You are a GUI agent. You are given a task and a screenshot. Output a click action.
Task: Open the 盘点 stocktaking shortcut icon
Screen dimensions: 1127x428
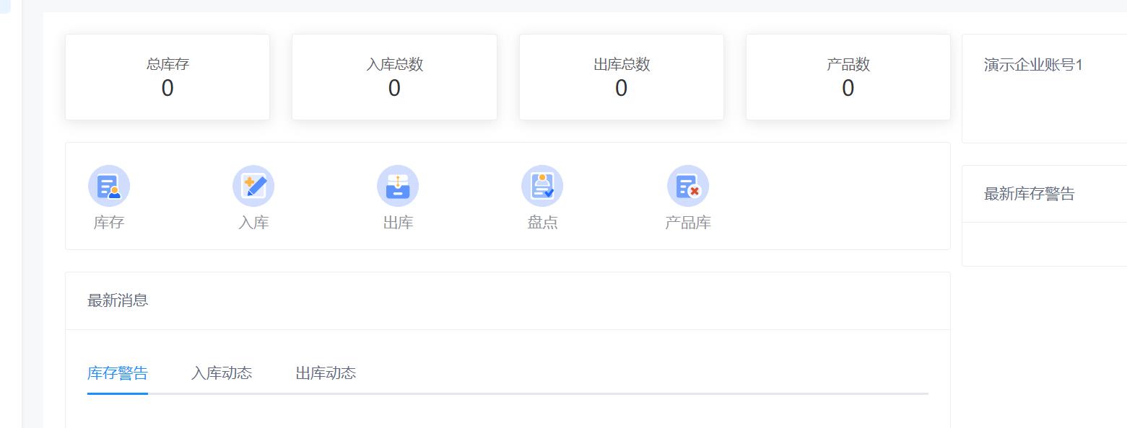click(x=542, y=186)
